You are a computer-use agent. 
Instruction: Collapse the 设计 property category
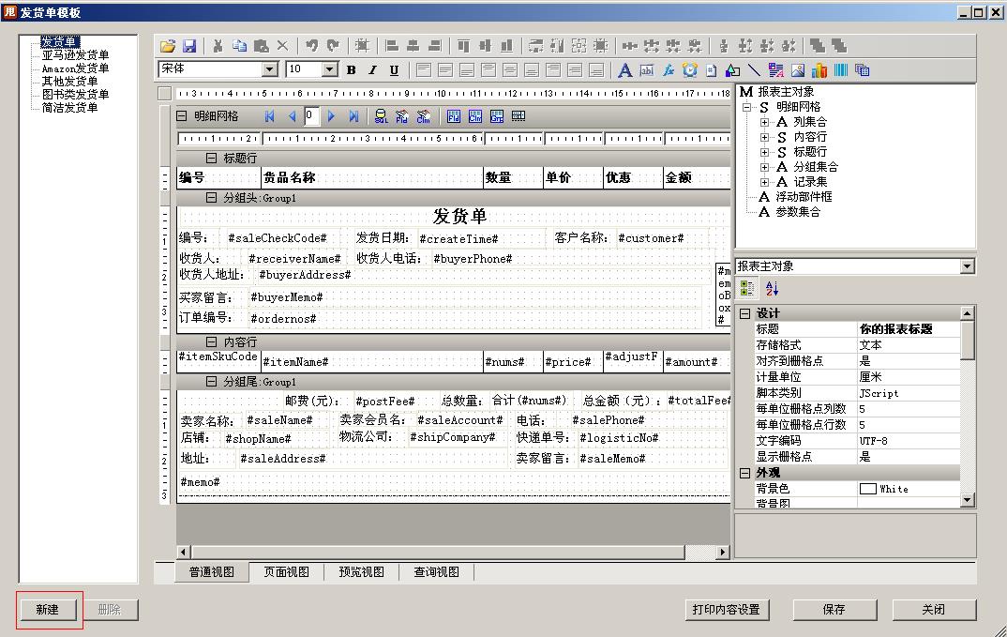coord(745,313)
